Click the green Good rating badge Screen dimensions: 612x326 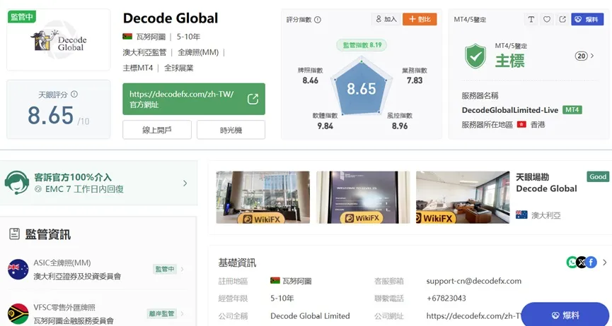598,177
